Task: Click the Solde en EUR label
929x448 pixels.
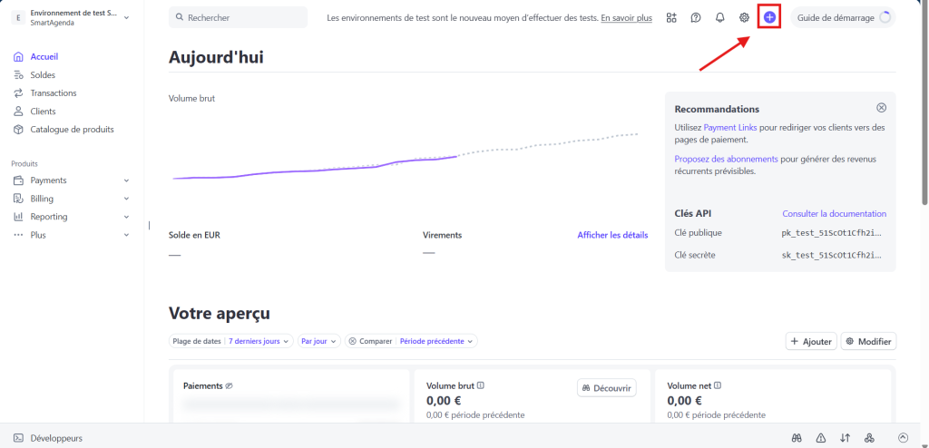Action: [194, 235]
